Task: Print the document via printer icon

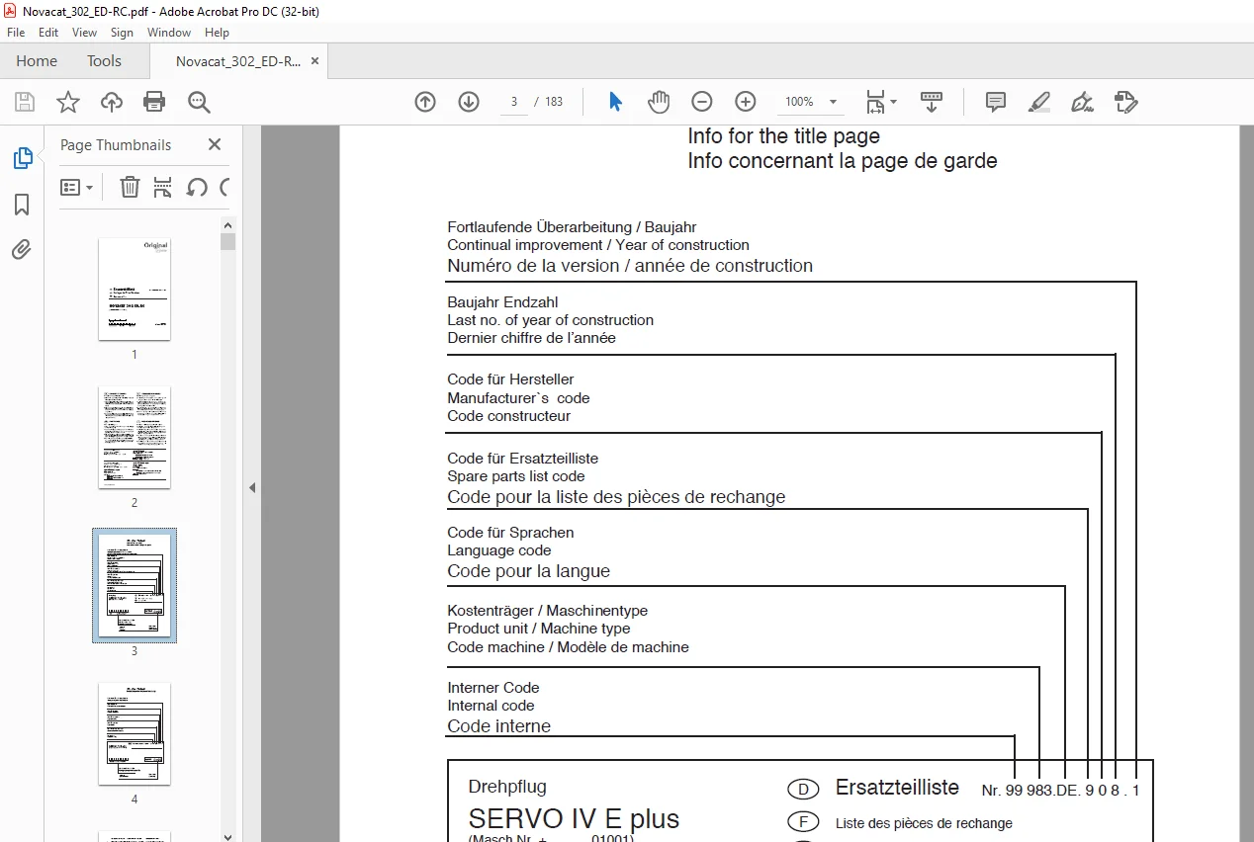Action: pyautogui.click(x=154, y=102)
